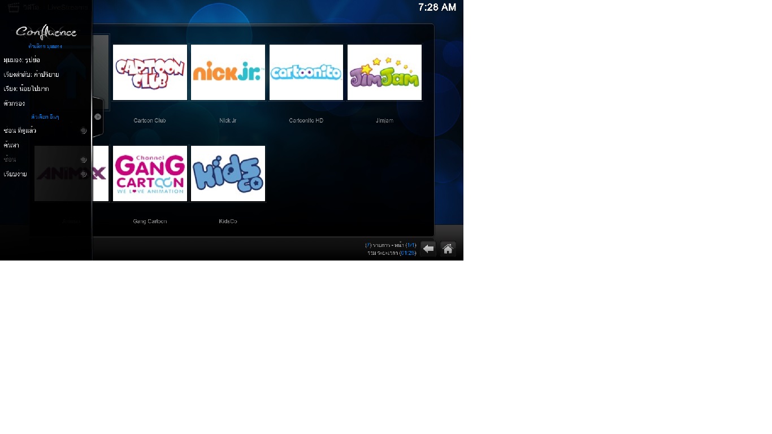Image resolution: width=772 pixels, height=434 pixels.
Task: Click the total duration '(01:26)' text
Action: pyautogui.click(x=392, y=253)
